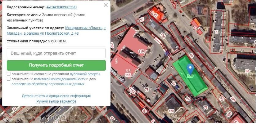
Task: Click the email input field
Action: [x=56, y=53]
